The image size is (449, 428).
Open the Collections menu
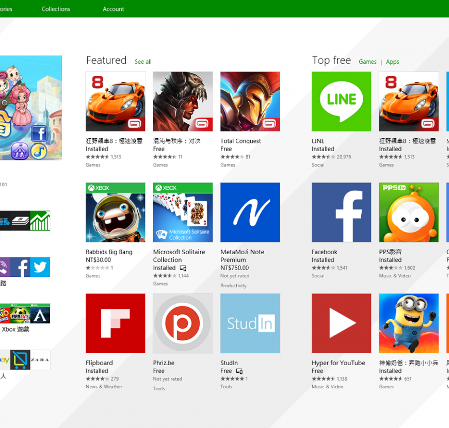(x=56, y=9)
